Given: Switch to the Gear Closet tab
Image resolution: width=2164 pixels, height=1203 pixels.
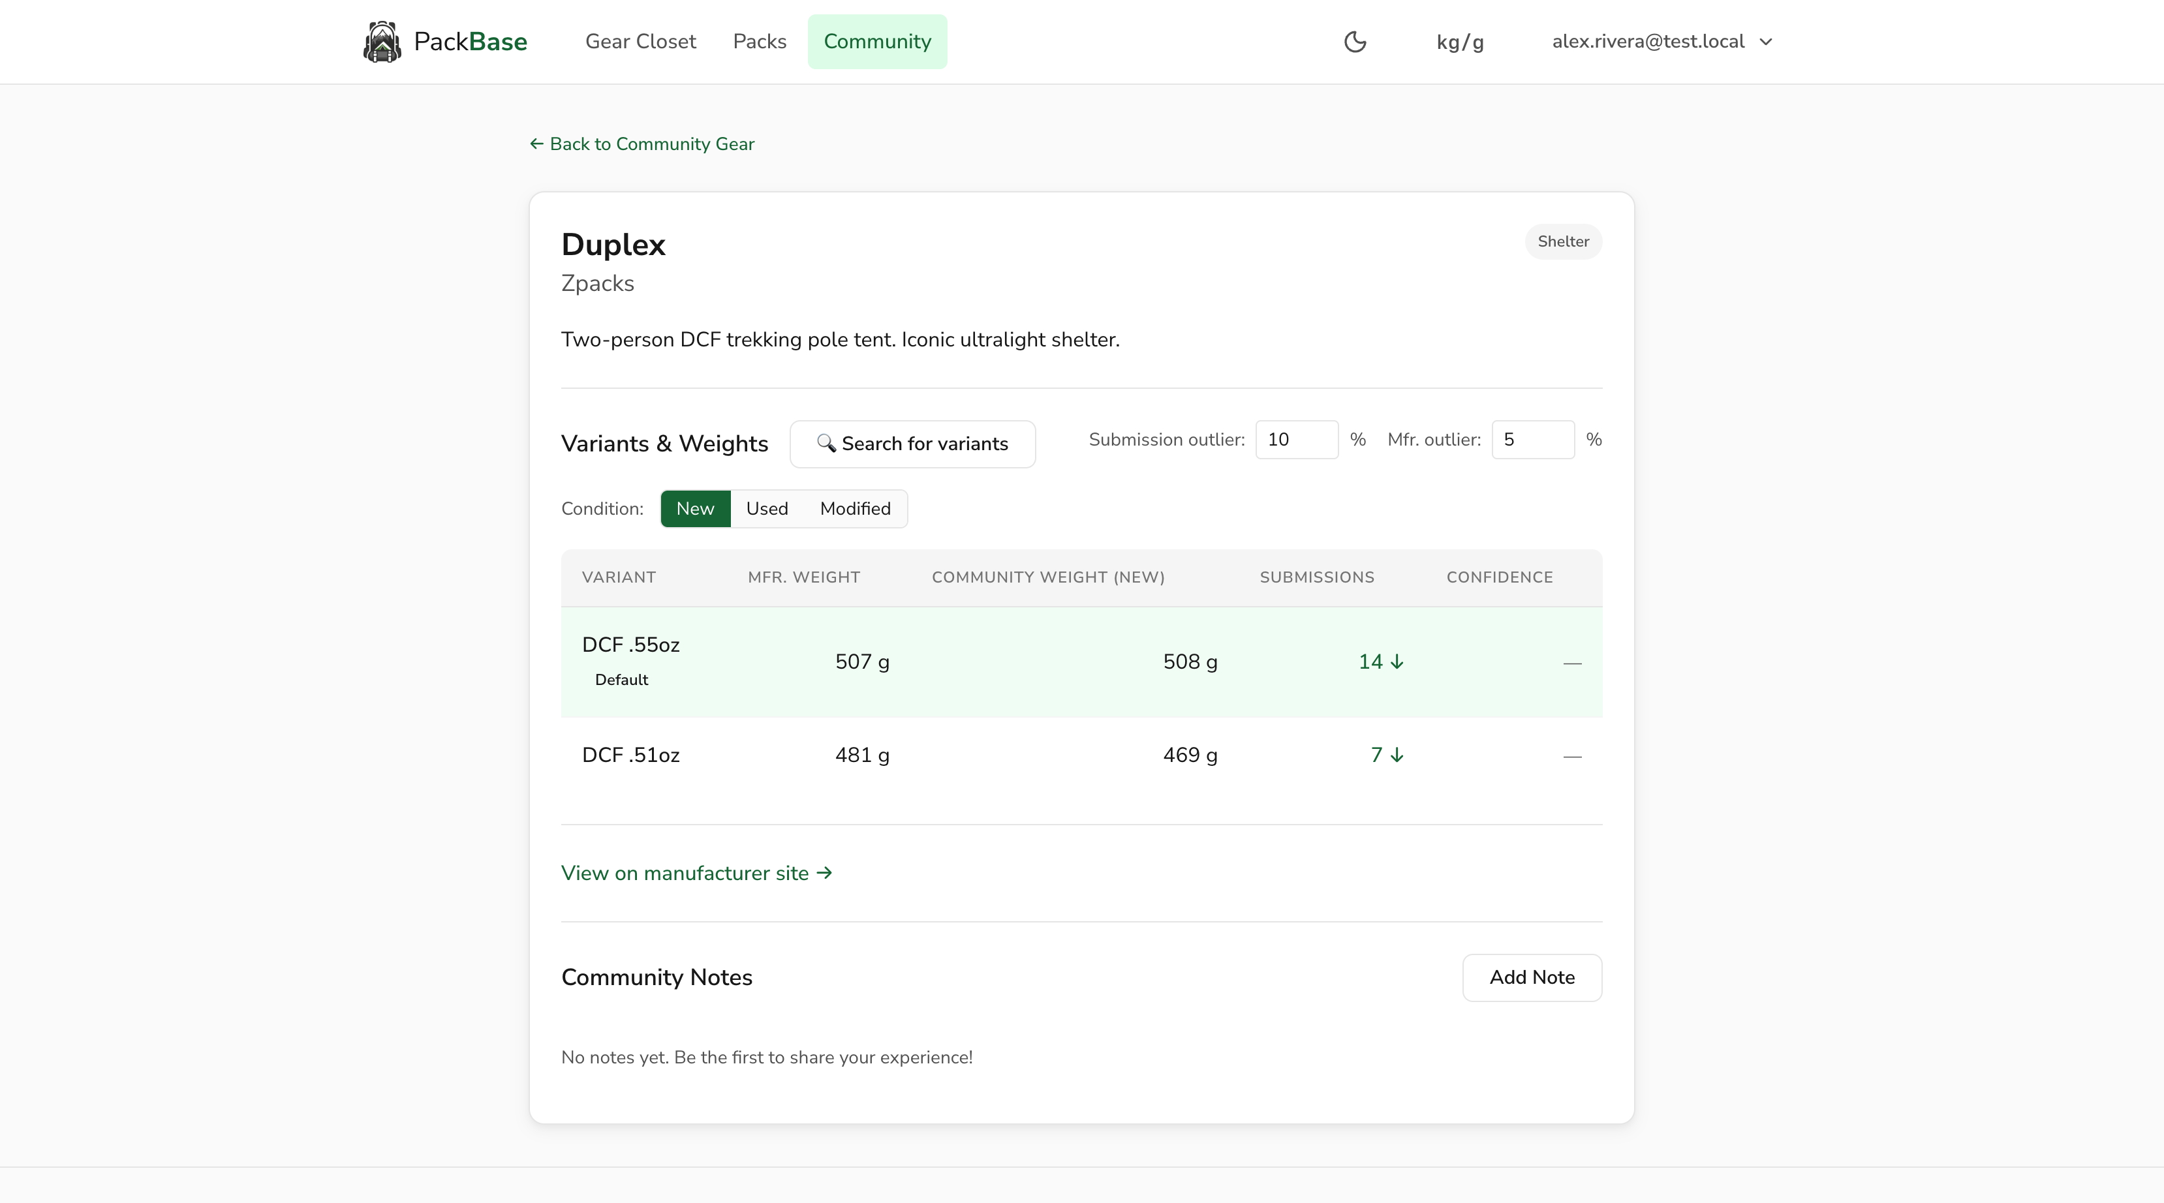Looking at the screenshot, I should point(641,41).
